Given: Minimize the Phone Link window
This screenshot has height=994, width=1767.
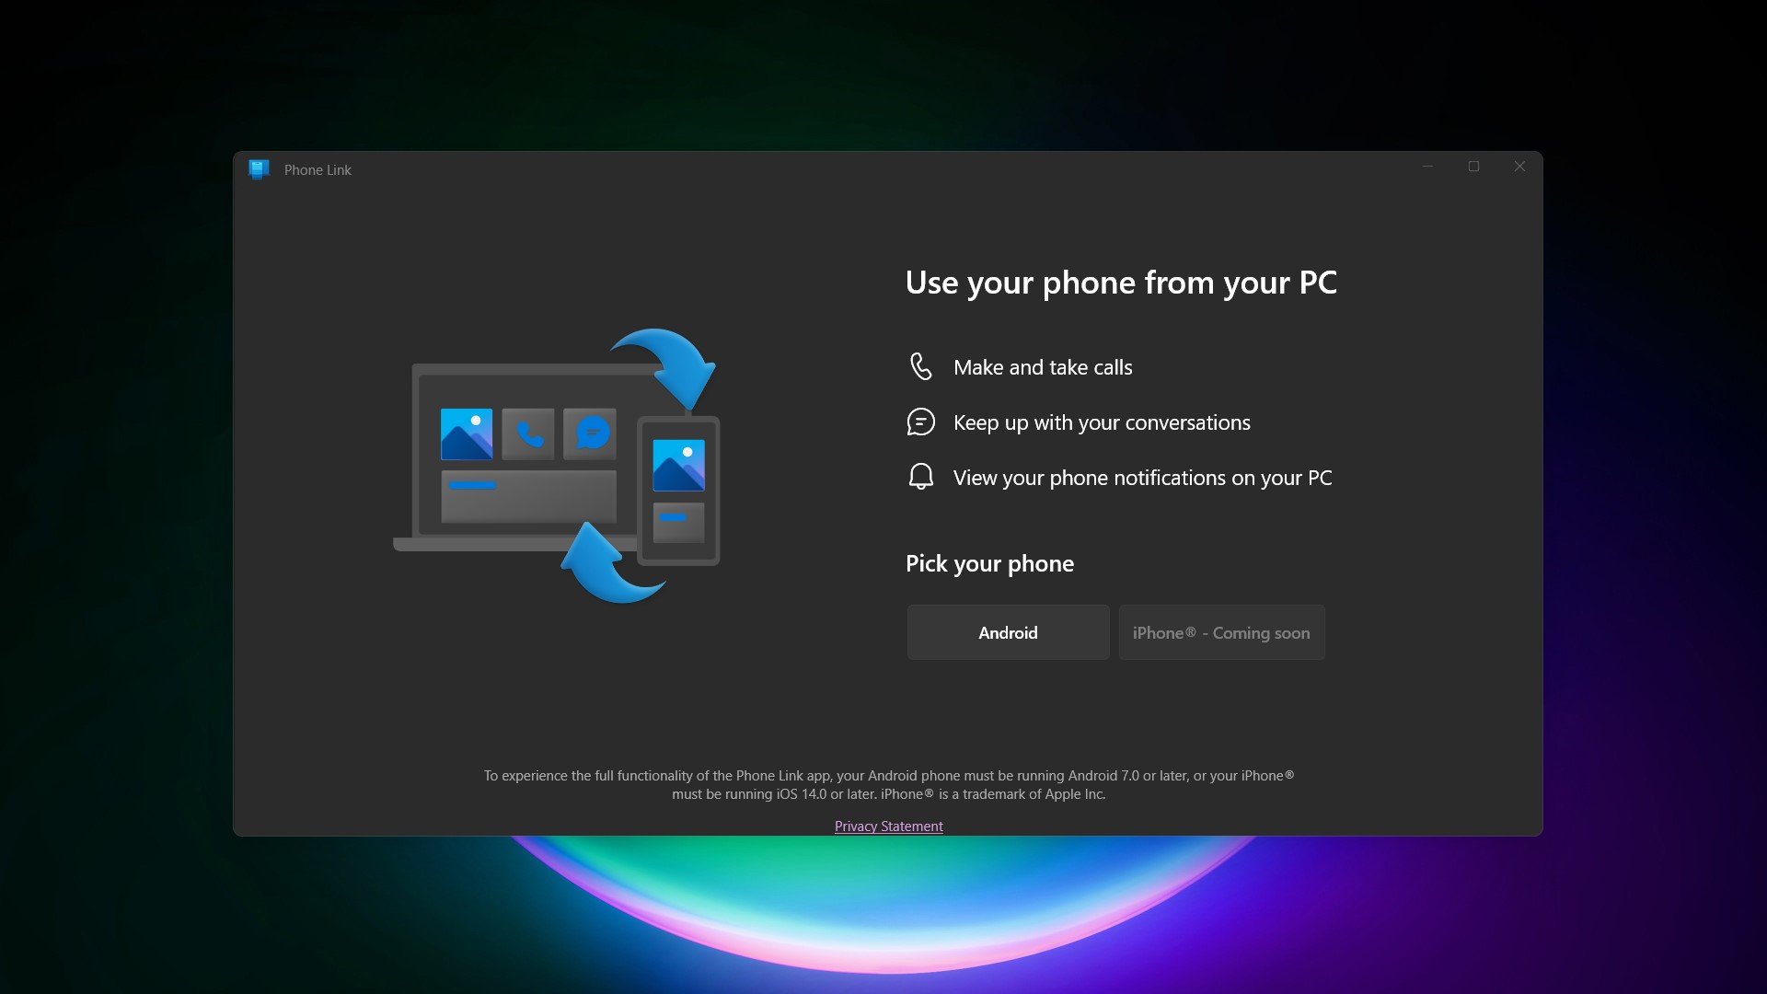Looking at the screenshot, I should (x=1427, y=167).
